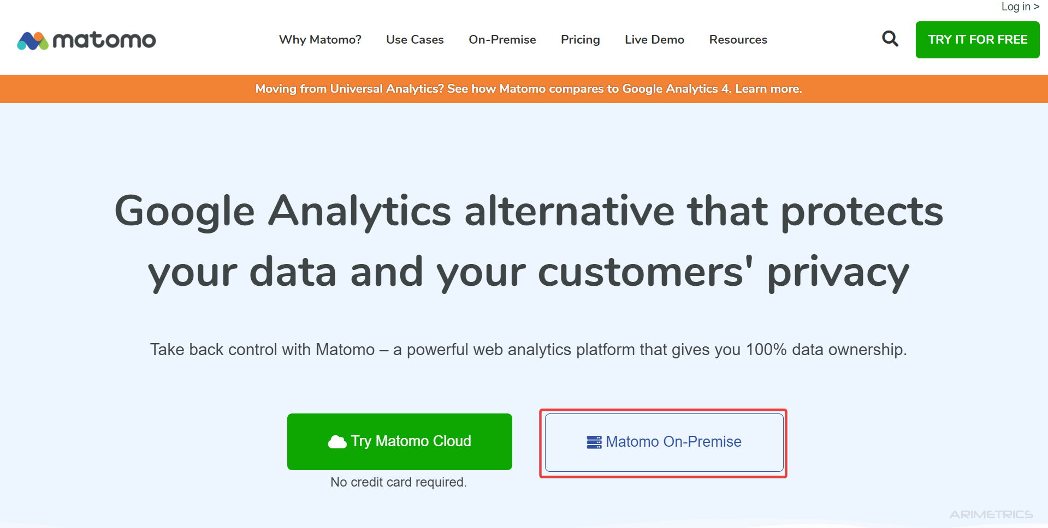Go to the Live Demo
Viewport: 1048px width, 528px height.
click(654, 39)
